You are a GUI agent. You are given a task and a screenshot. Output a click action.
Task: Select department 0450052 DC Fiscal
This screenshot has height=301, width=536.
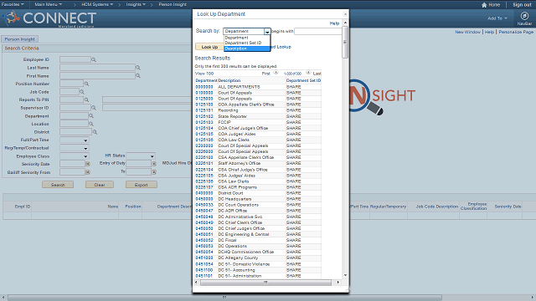pyautogui.click(x=204, y=240)
